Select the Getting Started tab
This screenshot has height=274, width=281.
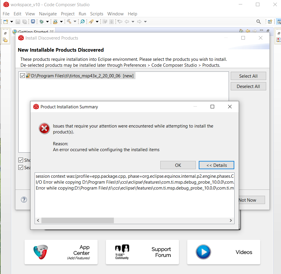point(33,31)
